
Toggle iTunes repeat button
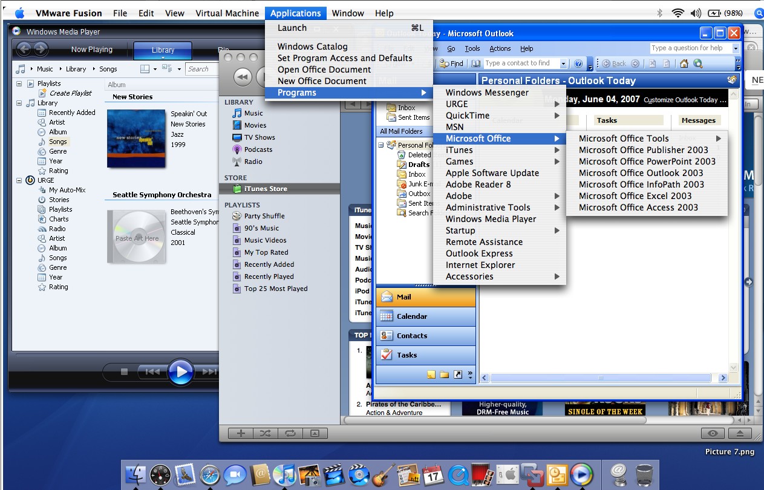[x=290, y=433]
